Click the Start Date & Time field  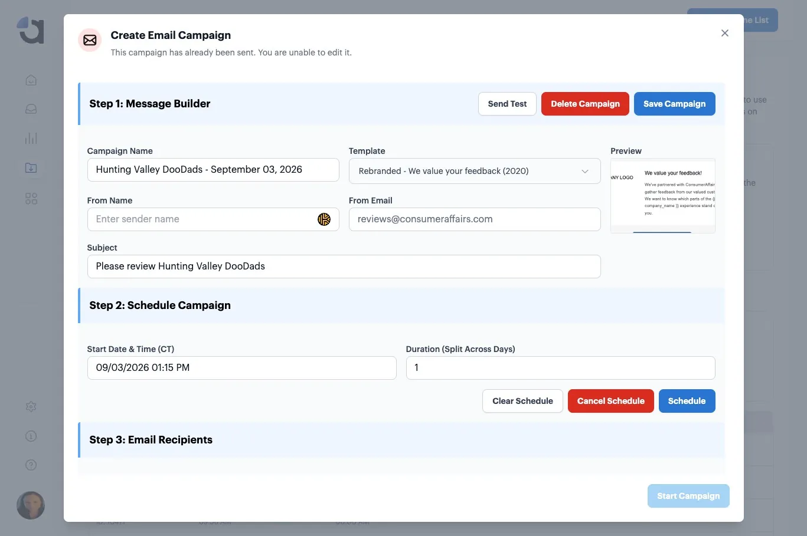pyautogui.click(x=241, y=368)
